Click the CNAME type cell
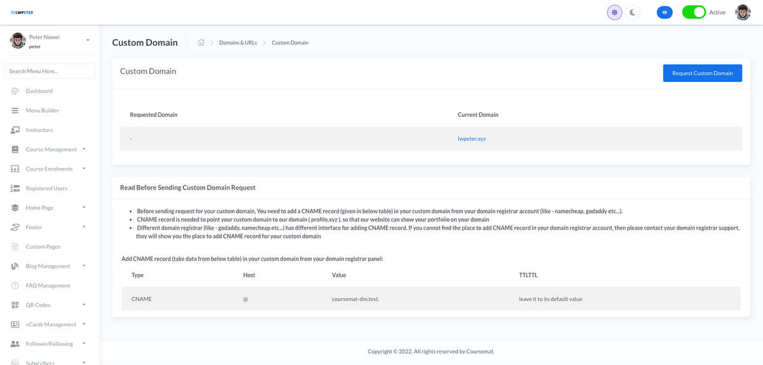The height and width of the screenshot is (365, 763). click(142, 299)
